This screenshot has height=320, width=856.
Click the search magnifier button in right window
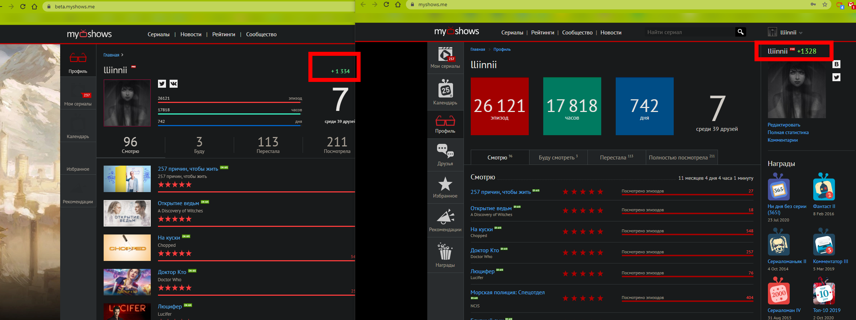(741, 32)
